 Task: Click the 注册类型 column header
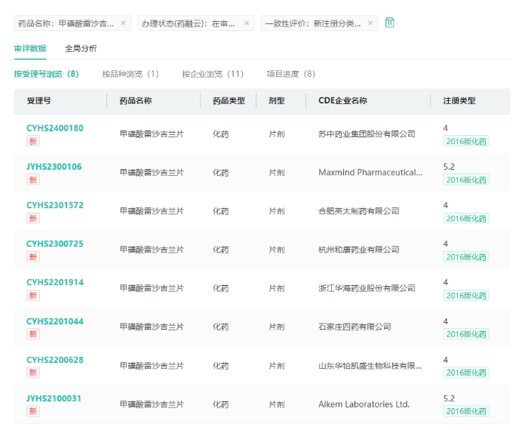click(x=459, y=100)
